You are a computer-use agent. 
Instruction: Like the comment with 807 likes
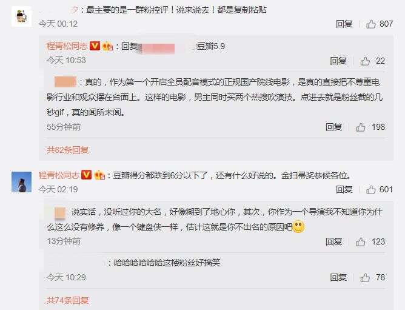(x=371, y=24)
